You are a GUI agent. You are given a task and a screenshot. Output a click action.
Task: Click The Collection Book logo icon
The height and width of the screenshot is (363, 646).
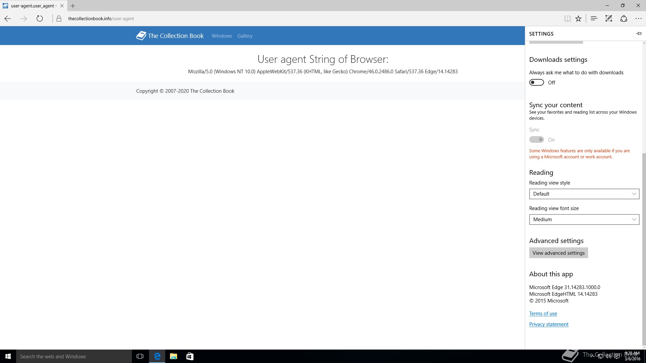141,36
